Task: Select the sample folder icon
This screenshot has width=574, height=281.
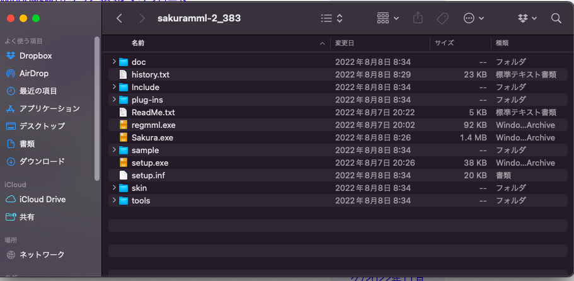Action: [123, 151]
